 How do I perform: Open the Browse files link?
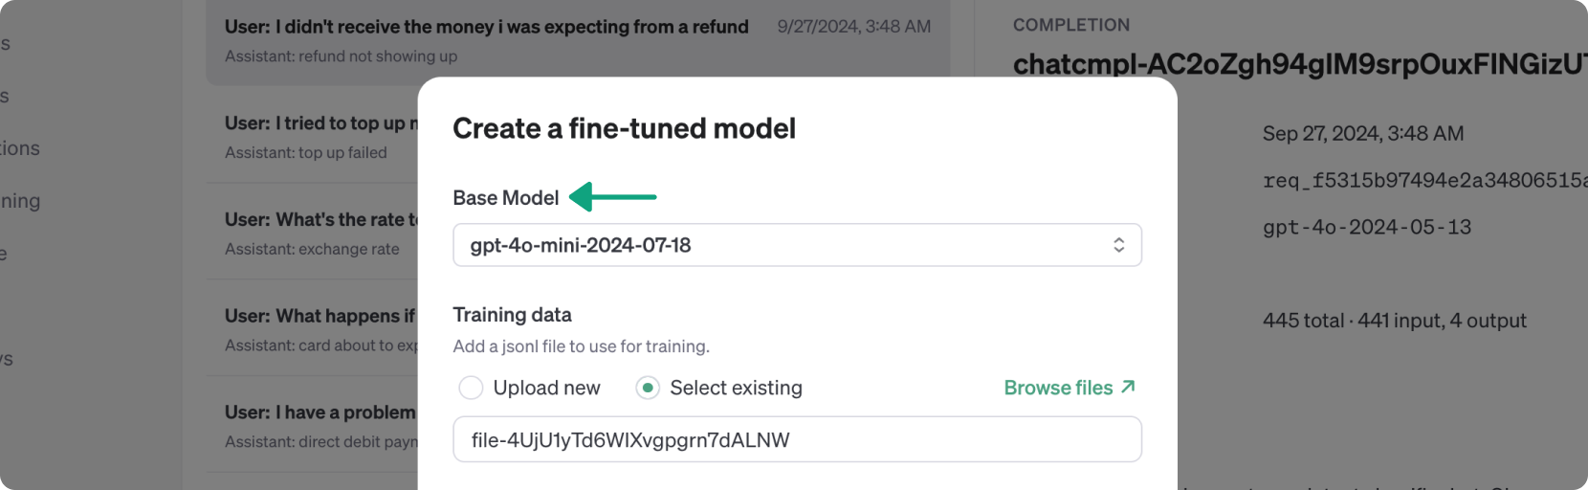(x=1058, y=388)
